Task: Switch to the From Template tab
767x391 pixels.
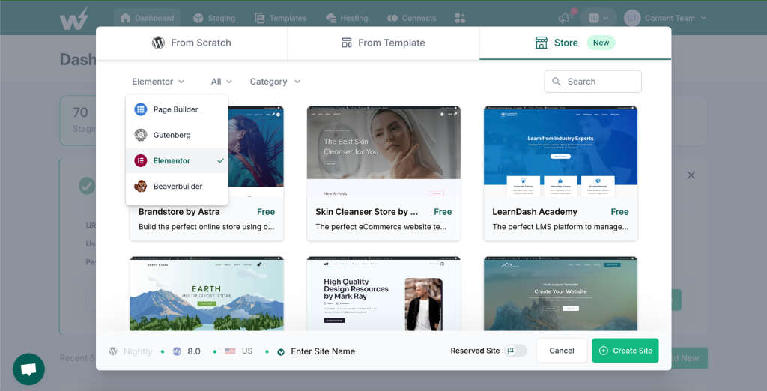Action: pos(383,43)
